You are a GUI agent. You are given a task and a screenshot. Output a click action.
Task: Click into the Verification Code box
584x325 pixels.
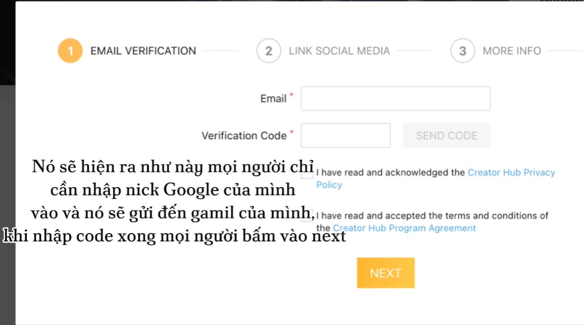(x=345, y=136)
